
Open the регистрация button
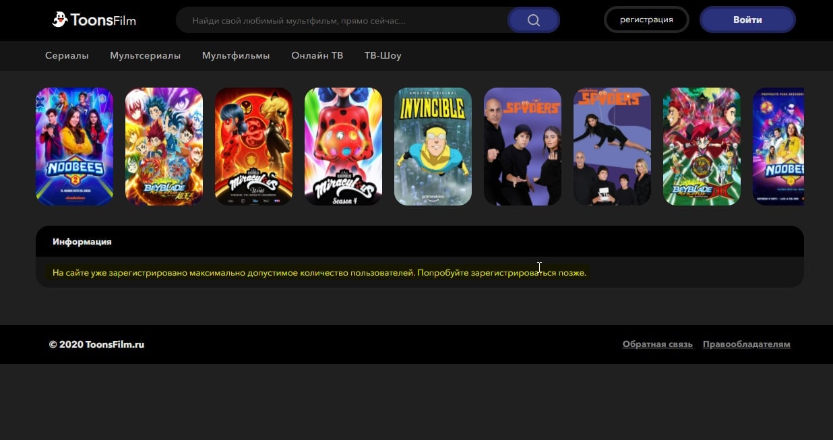[646, 20]
